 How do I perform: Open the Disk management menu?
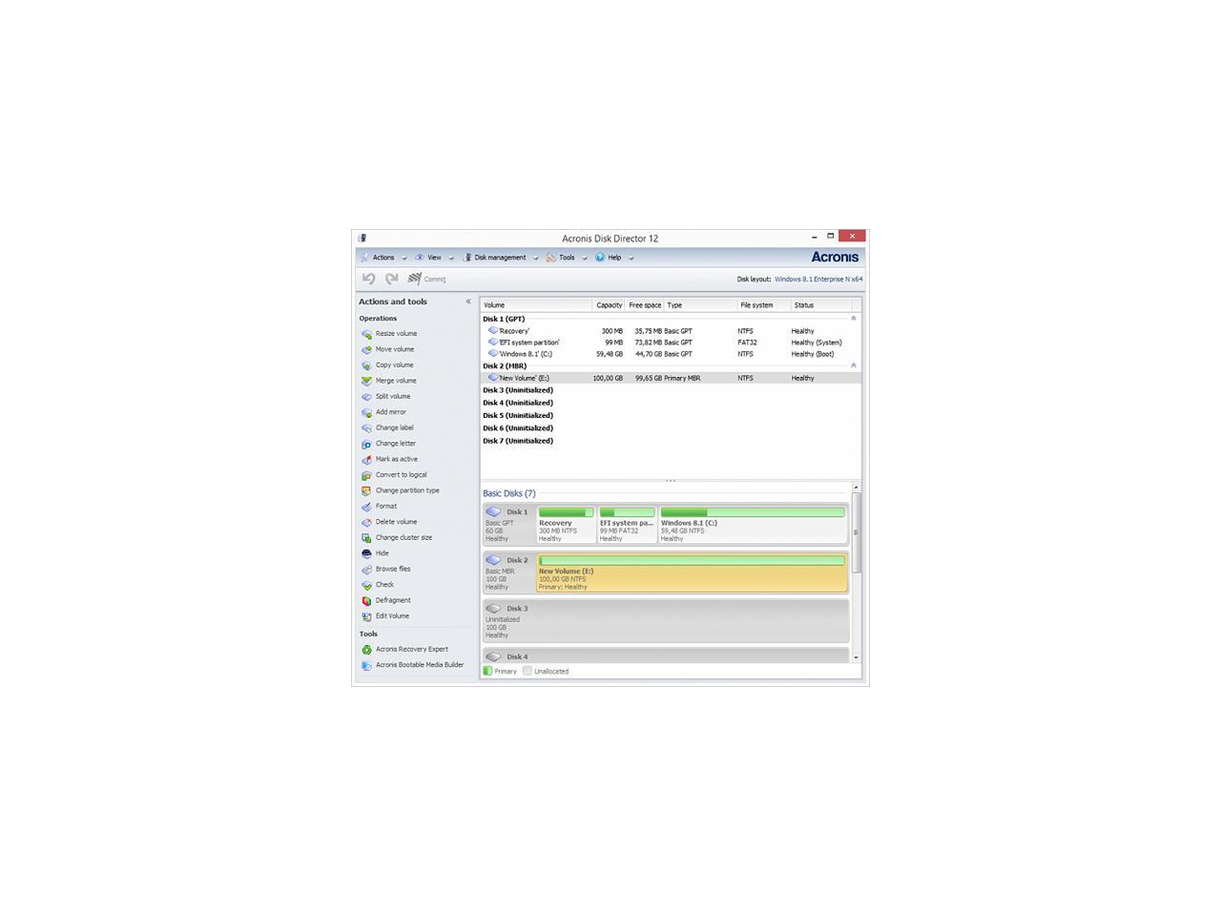click(x=500, y=258)
